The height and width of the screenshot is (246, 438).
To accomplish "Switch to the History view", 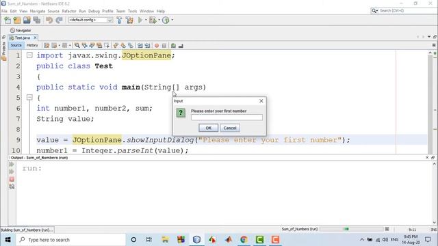I will [x=32, y=45].
